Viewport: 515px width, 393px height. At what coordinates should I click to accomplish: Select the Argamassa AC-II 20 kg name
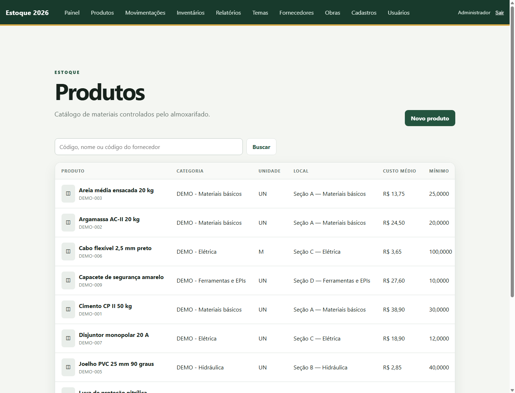tap(109, 219)
